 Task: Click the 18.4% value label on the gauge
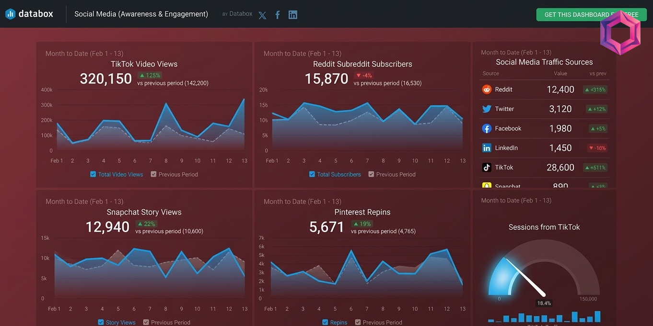coord(544,303)
